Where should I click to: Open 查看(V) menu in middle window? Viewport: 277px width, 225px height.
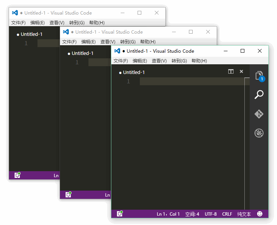pyautogui.click(x=108, y=42)
